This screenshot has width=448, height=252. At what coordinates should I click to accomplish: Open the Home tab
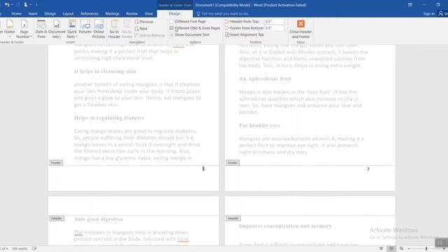click(x=16, y=14)
